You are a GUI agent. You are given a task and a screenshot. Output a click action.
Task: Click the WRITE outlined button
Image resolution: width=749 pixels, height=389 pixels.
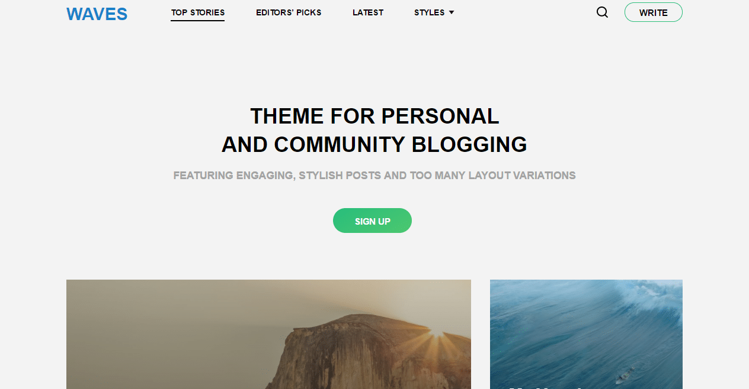click(x=654, y=12)
